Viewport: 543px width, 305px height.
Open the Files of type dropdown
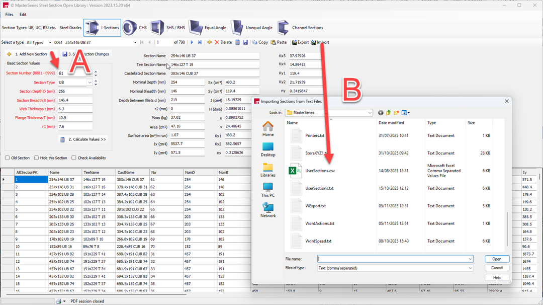pos(470,268)
